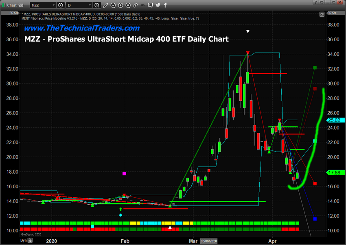This screenshot has height=245, width=346.
Task: Select the pencil drawing tool
Action: pyautogui.click(x=105, y=5)
